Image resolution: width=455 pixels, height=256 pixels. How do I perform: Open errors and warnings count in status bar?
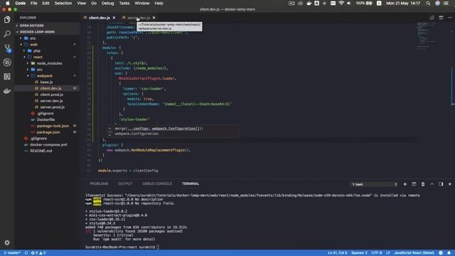[38, 253]
